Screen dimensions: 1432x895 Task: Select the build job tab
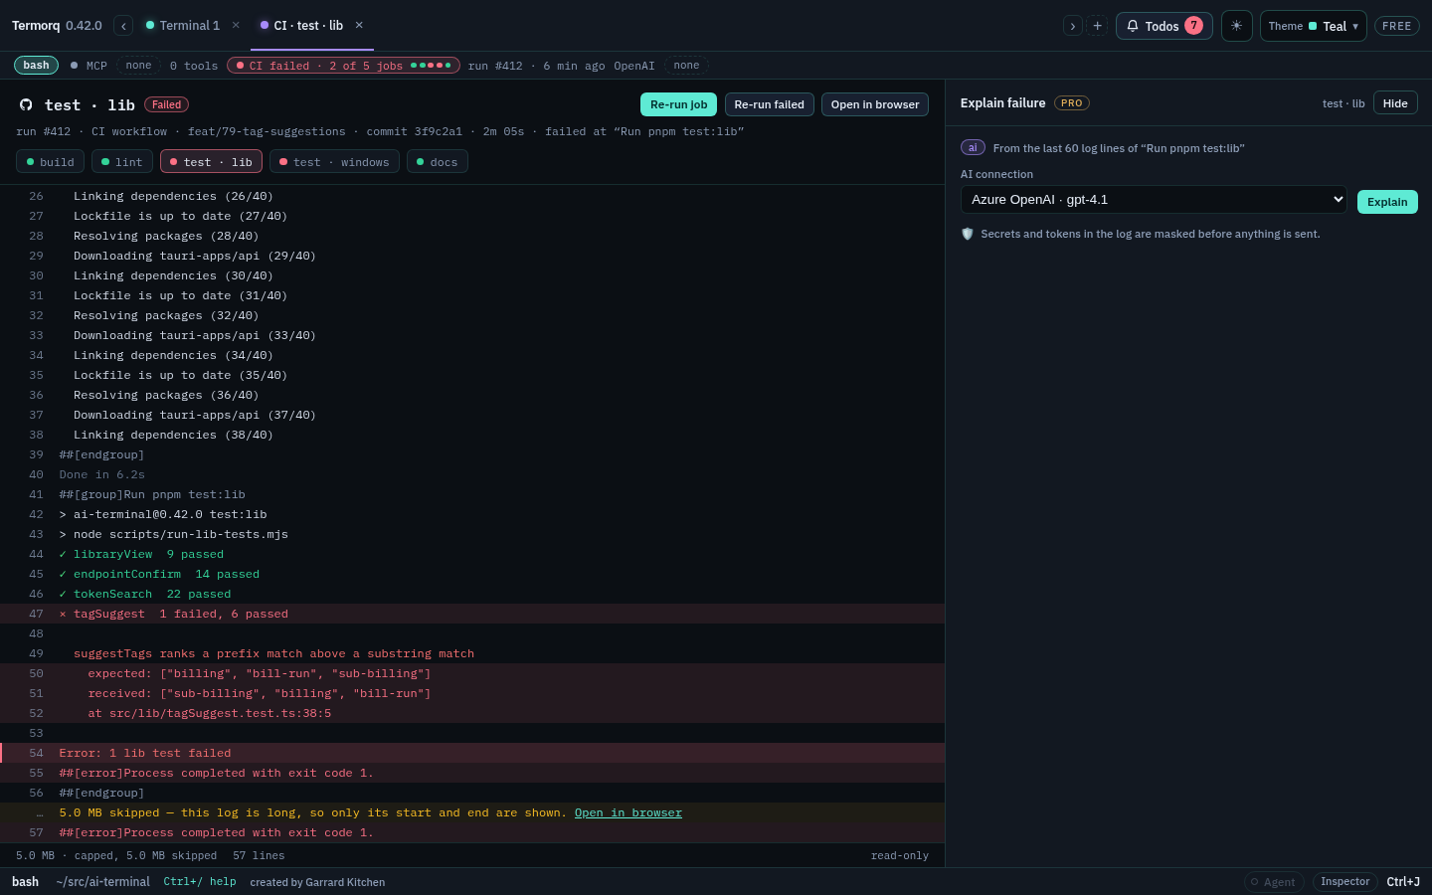tap(50, 162)
